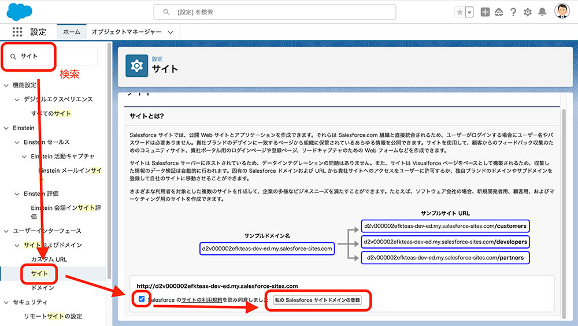Collapse the Einstein 評価 node
Screen dimensions: 578x326
click(17, 194)
